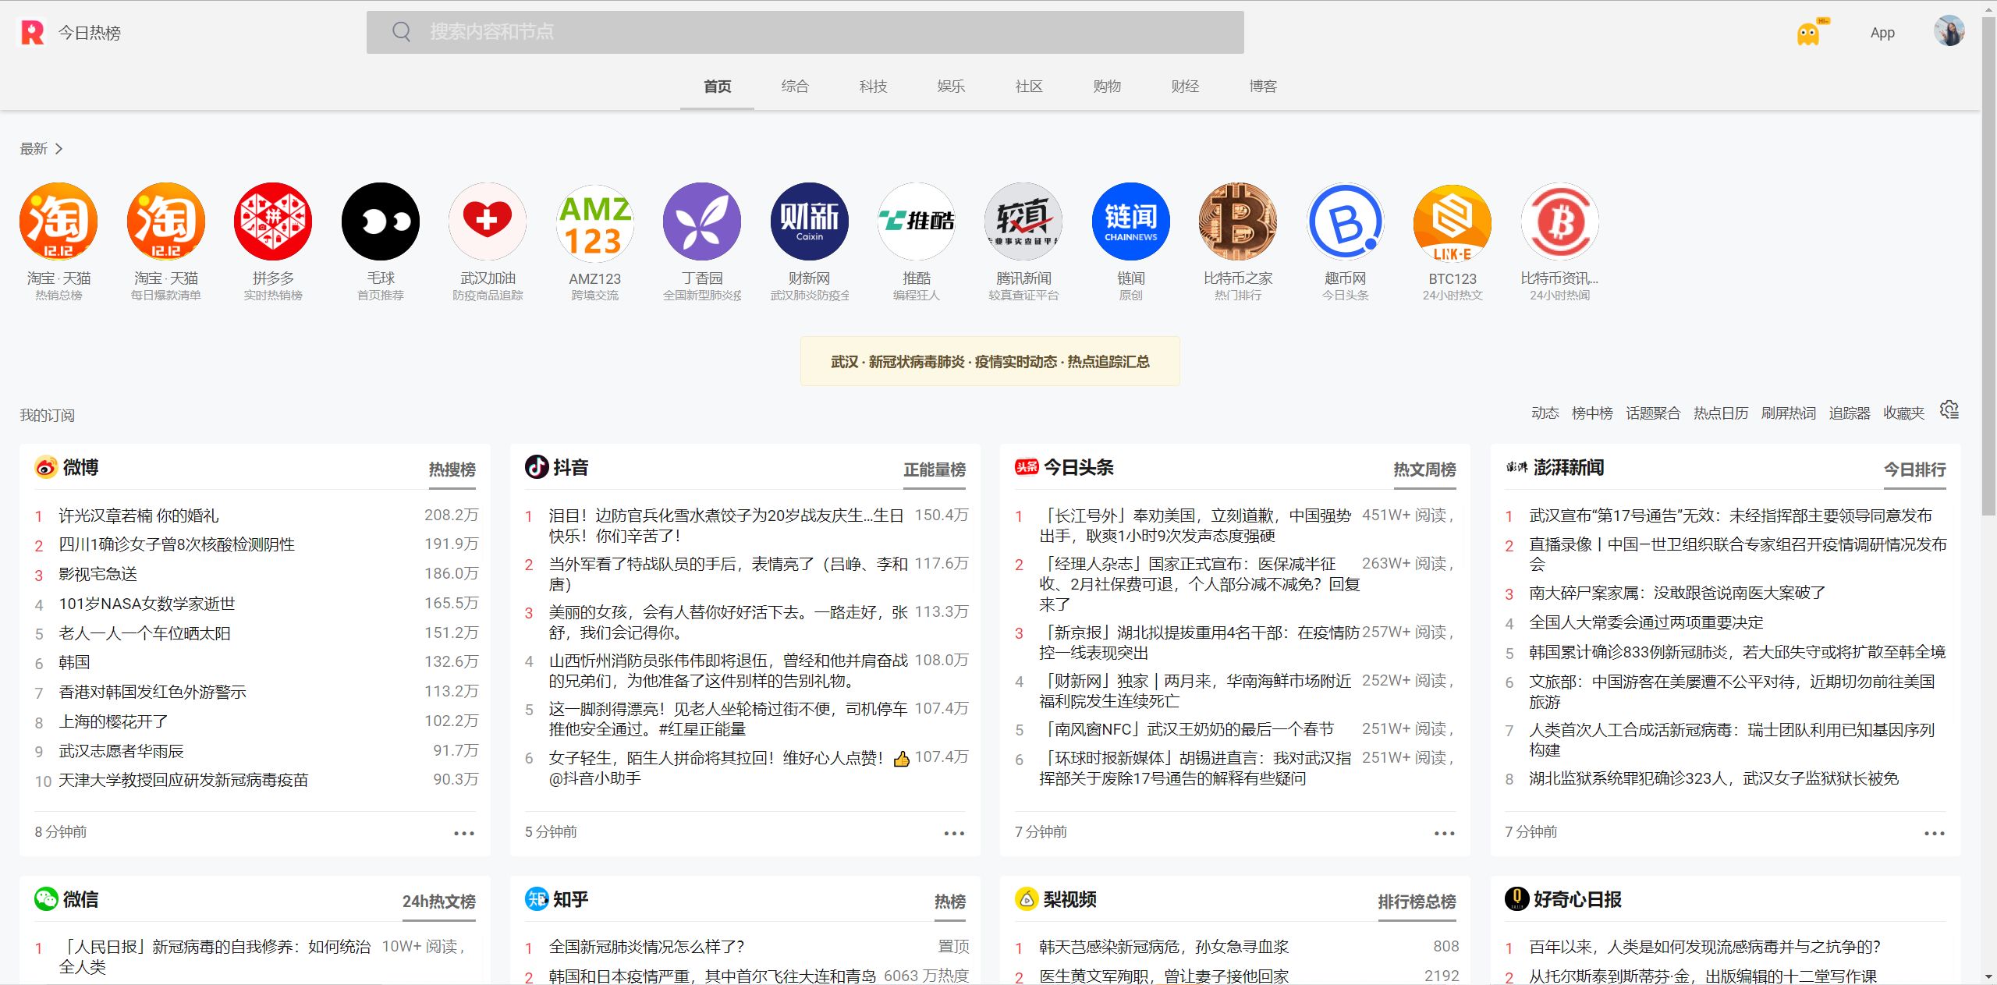Open the 澎湃新闻 card more options menu

pos(1934,833)
